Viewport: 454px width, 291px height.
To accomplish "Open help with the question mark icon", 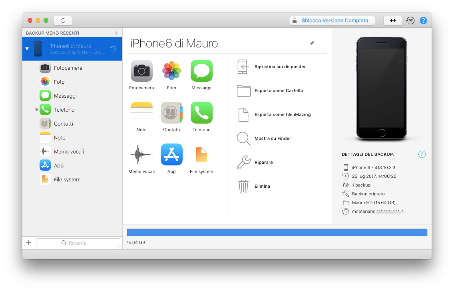I will tap(423, 20).
